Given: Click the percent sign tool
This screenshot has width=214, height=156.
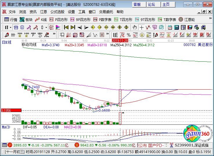Looking at the screenshot, I should pos(129,35).
